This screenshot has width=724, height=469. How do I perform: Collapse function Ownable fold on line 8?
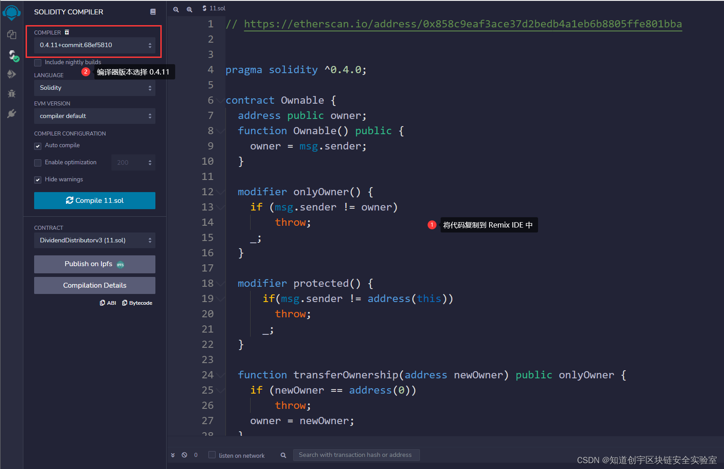tap(220, 131)
